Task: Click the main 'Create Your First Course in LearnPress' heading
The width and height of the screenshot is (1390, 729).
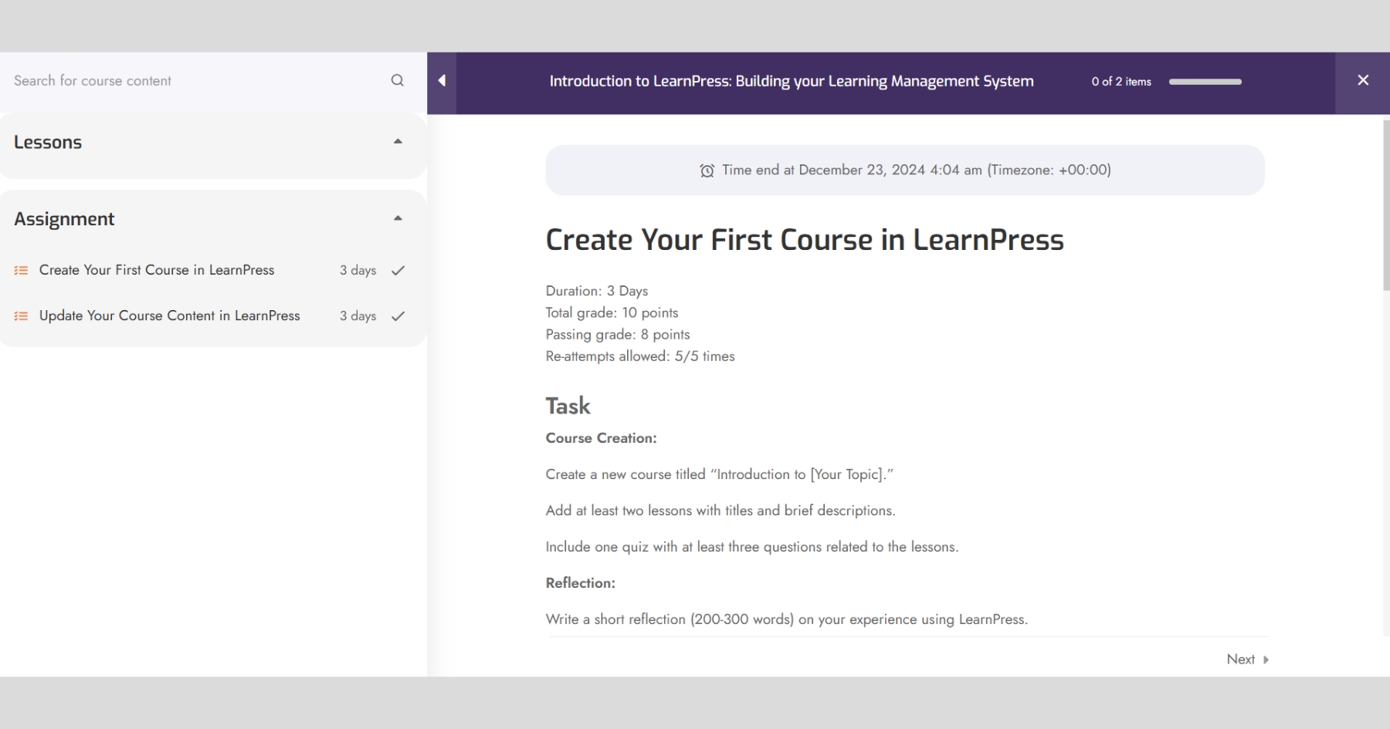Action: point(805,240)
